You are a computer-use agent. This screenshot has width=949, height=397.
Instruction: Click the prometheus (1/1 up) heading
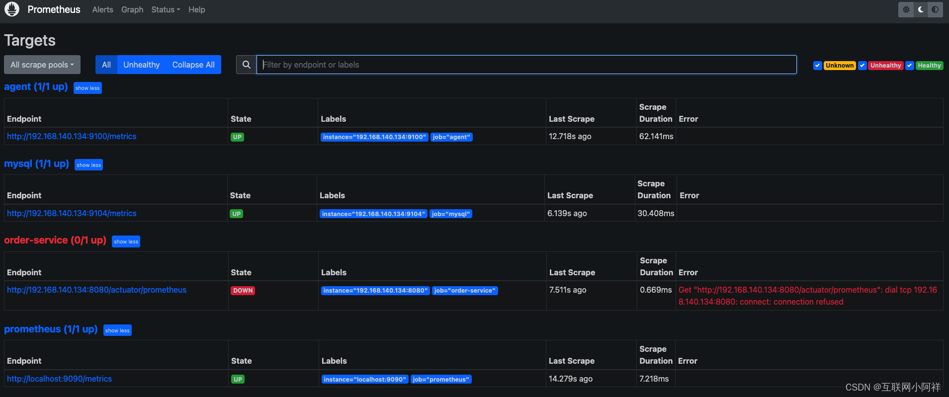(x=51, y=329)
